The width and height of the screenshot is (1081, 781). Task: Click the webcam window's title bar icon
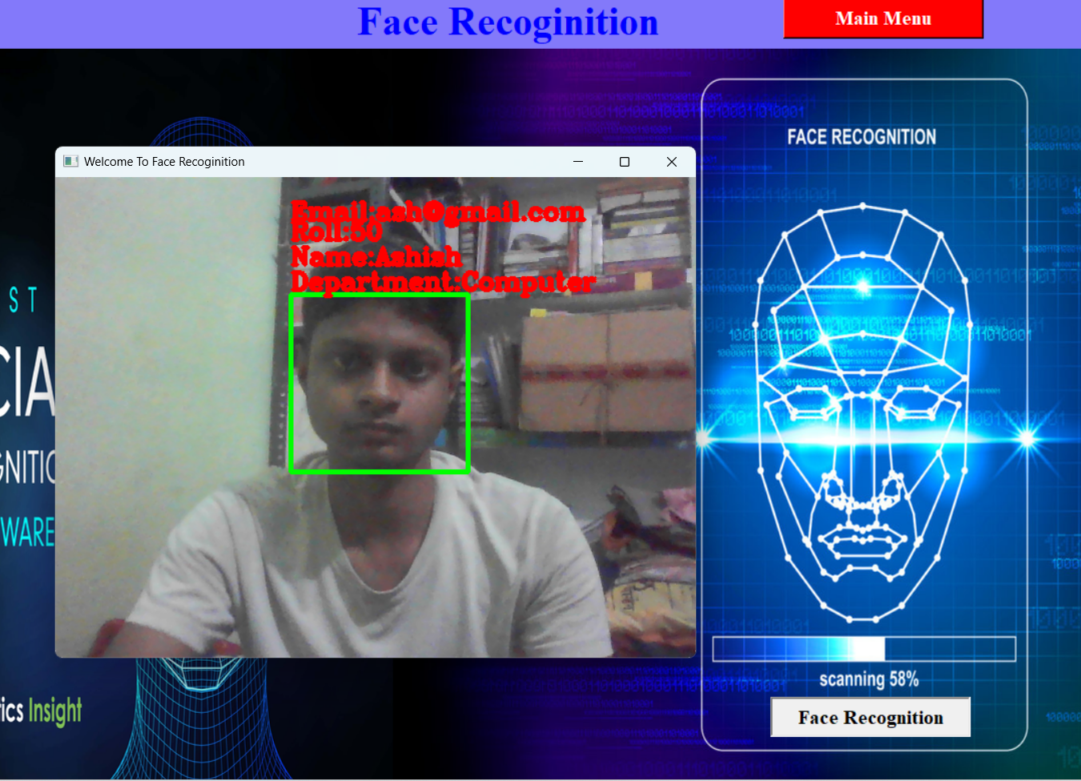click(70, 162)
